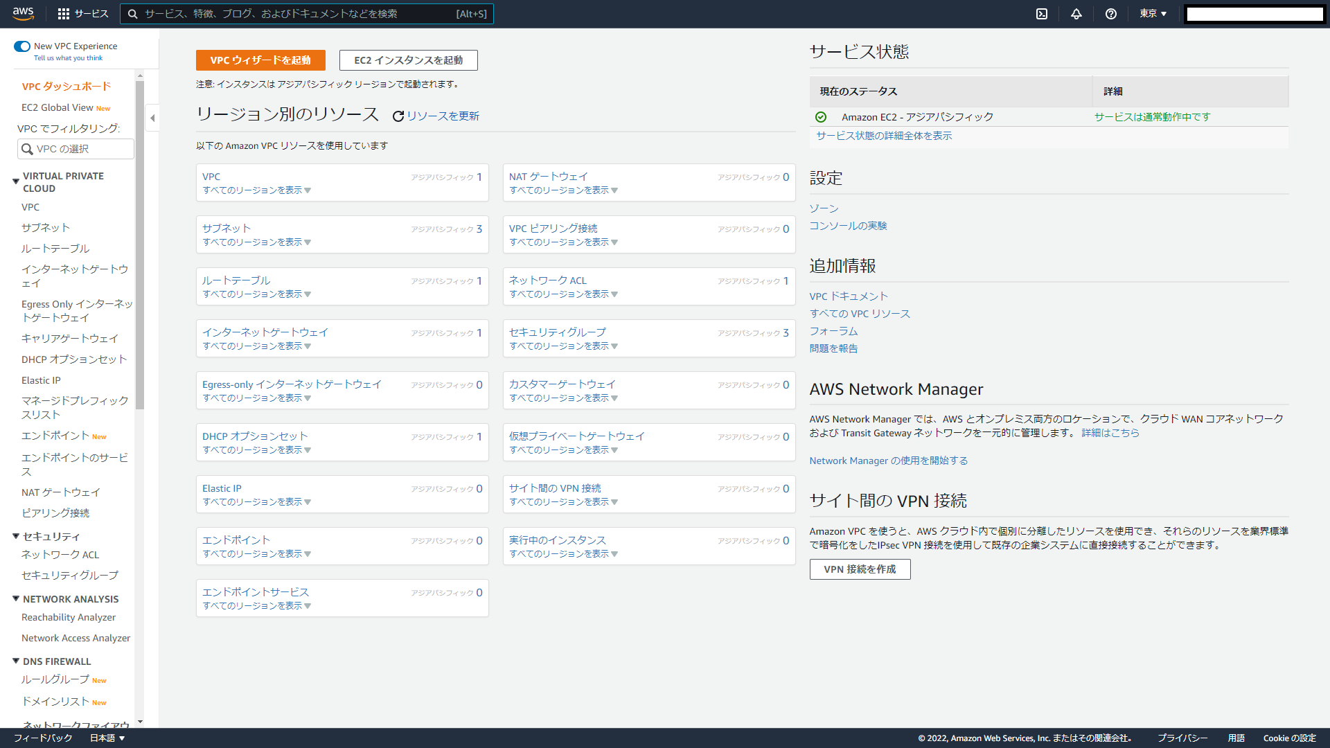The height and width of the screenshot is (748, 1330).
Task: Click the green service status check icon
Action: (821, 117)
